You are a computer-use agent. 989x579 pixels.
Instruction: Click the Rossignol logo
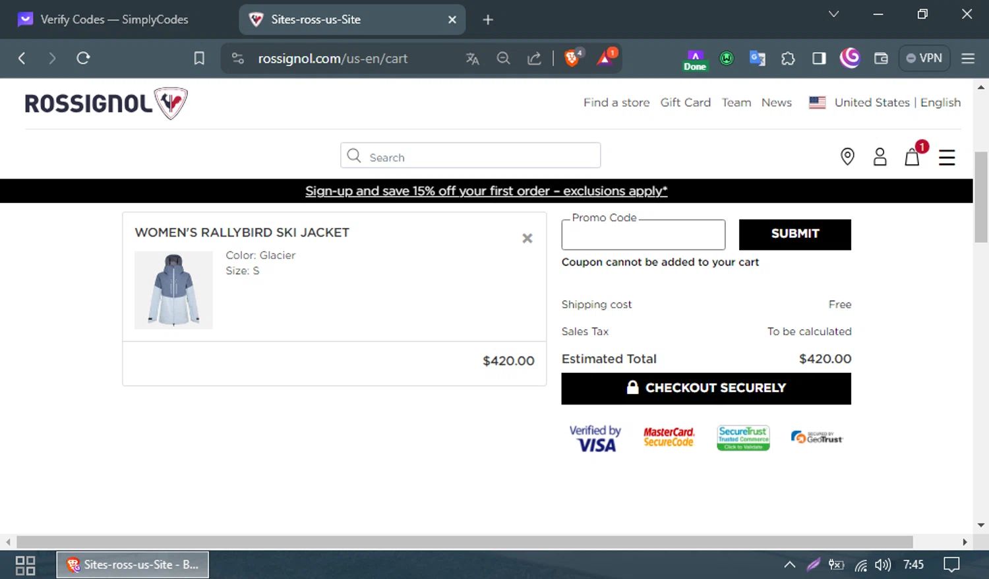point(106,103)
